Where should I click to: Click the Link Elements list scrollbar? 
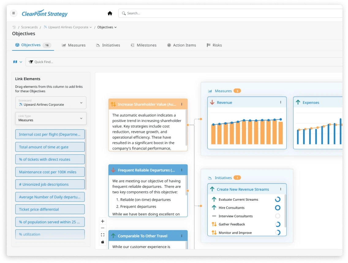pos(86,160)
